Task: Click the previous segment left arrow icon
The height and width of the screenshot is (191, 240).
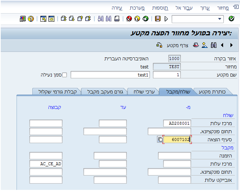Action: click(222, 45)
